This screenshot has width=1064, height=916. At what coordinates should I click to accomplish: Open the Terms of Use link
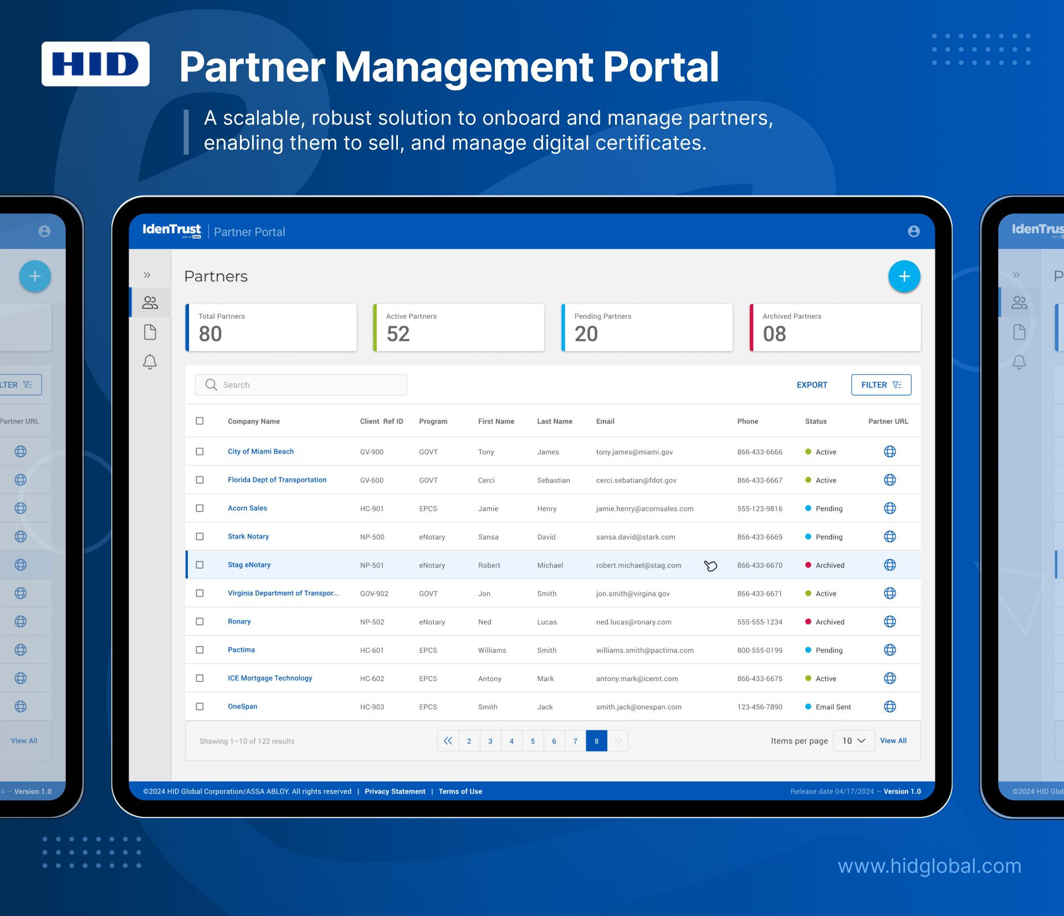click(461, 791)
